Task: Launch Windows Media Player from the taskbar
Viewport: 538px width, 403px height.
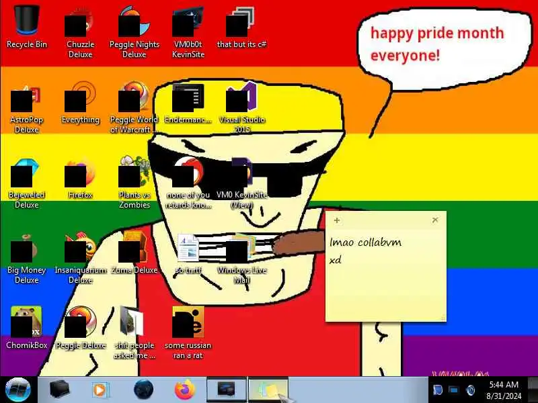Action: [100, 390]
